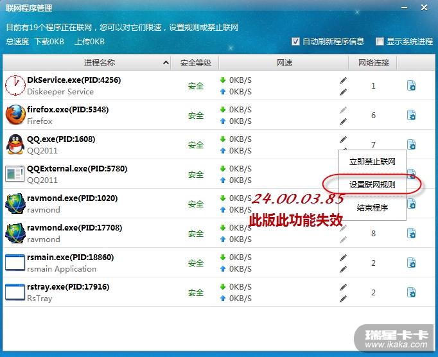Open settings icon for DkService.exe row
438x357 pixels.
tap(411, 85)
